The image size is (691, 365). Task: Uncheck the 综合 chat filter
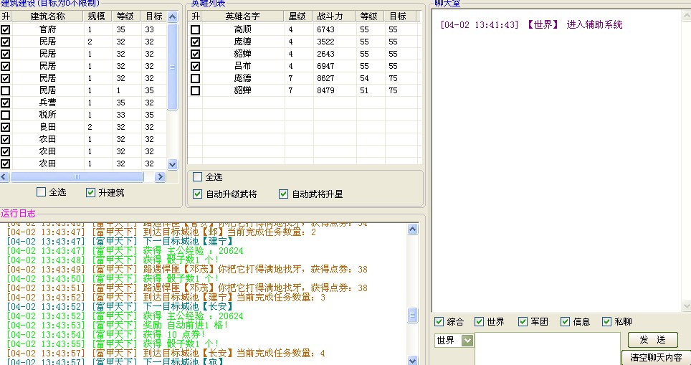[439, 321]
